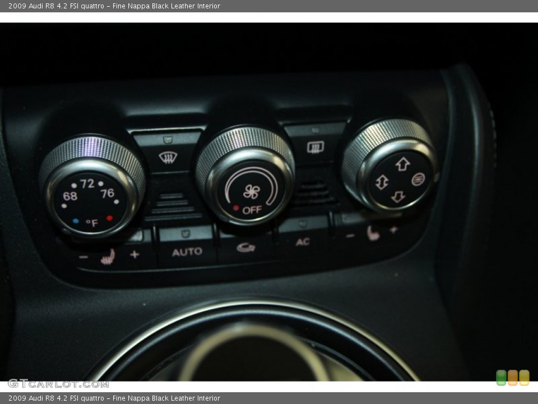Click the right seat heater minus button
This screenshot has height=404, width=538.
(x=350, y=236)
